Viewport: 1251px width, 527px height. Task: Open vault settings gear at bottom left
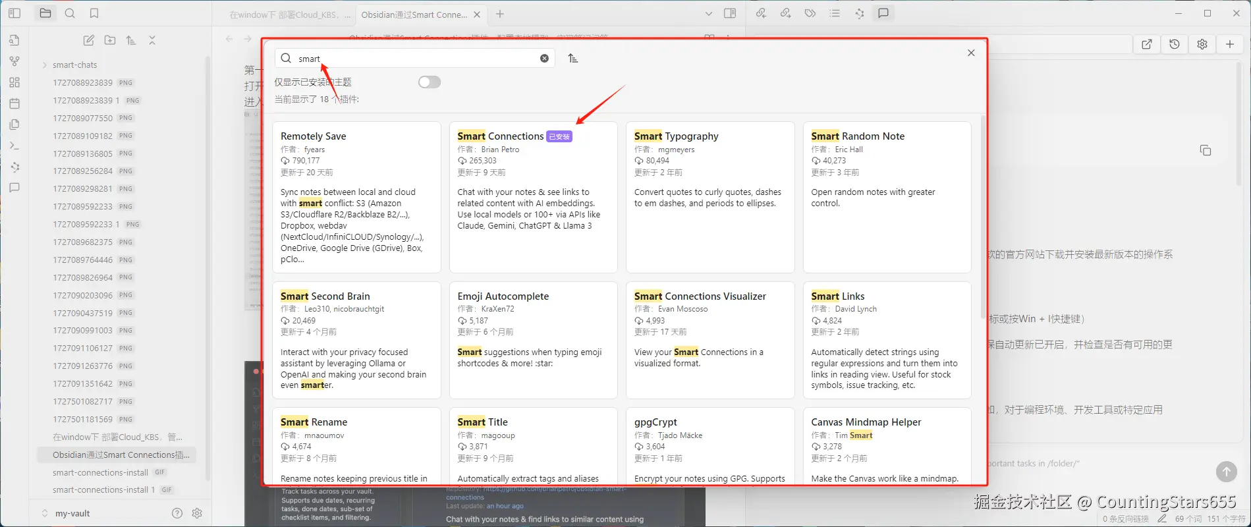(x=197, y=513)
